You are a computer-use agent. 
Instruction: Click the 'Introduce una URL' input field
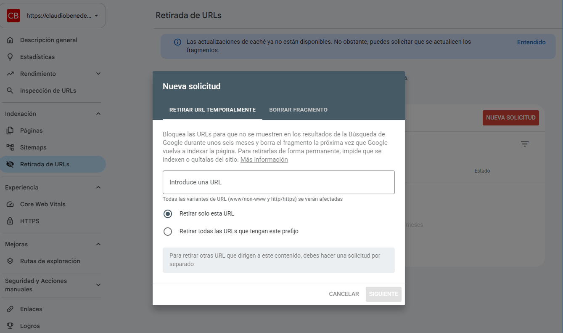point(279,182)
